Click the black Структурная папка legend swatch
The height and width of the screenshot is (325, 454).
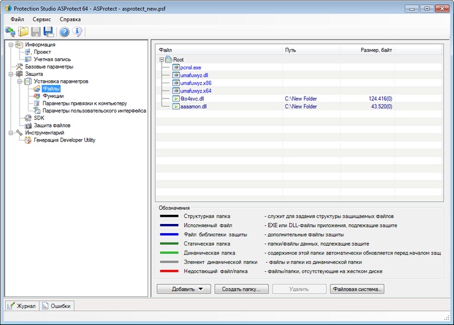point(169,216)
